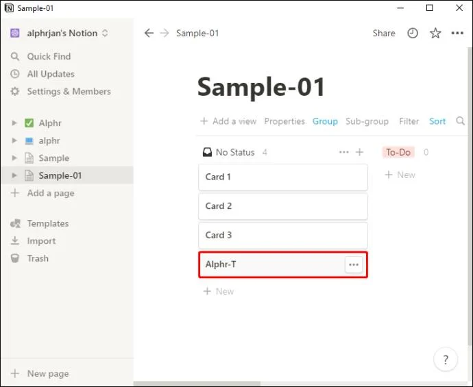Screen dimensions: 473x387
Task: Open the Sample page in sidebar
Action: [53, 158]
